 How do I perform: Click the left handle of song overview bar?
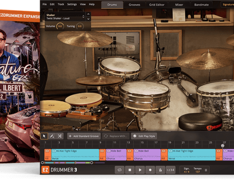[42, 163]
